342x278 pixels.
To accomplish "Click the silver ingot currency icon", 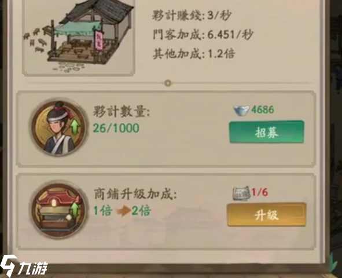I will click(241, 110).
